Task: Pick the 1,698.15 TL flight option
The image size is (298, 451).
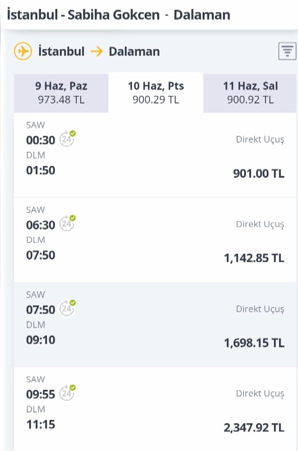Action: pyautogui.click(x=254, y=343)
